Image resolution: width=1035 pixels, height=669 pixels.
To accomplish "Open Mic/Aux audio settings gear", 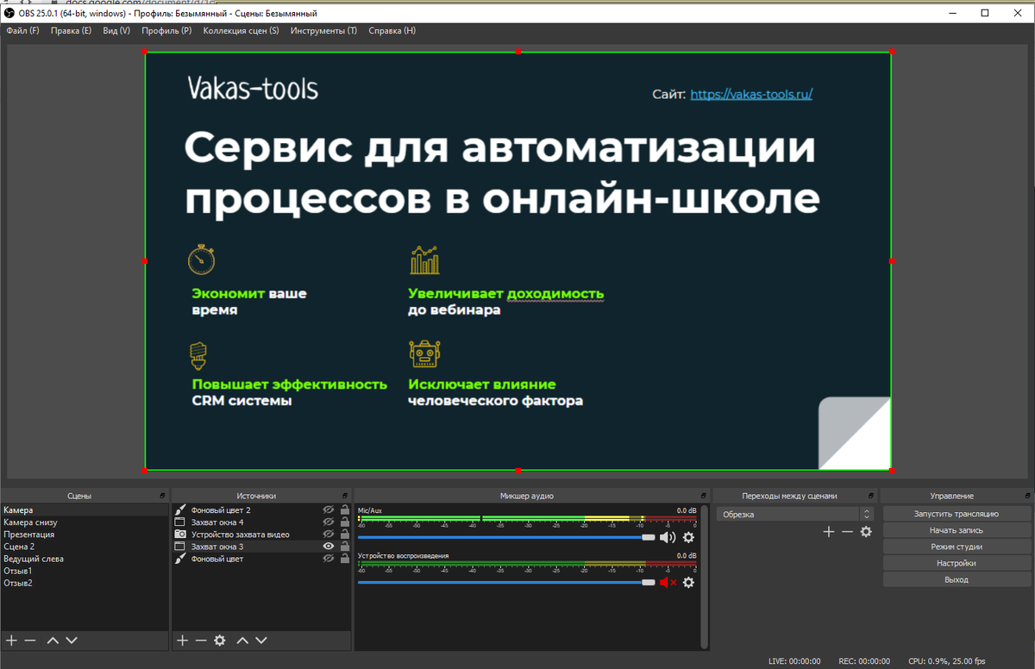I will click(688, 537).
